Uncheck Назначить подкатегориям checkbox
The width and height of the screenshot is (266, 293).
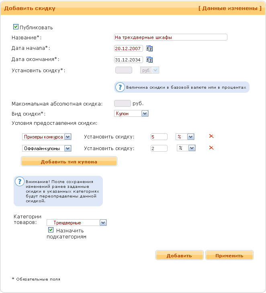point(51,230)
